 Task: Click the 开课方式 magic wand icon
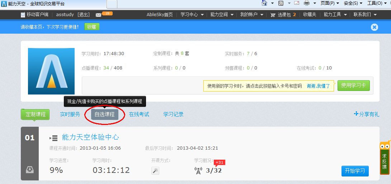[x=155, y=170]
